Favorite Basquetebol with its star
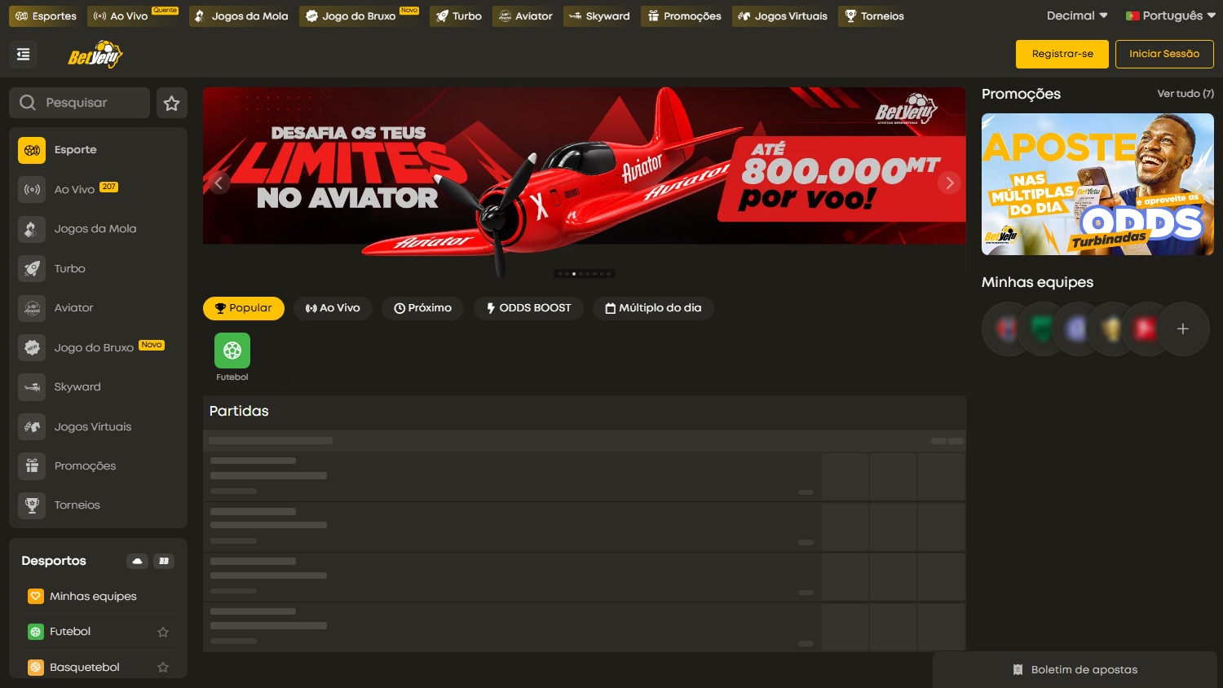The image size is (1223, 688). click(163, 667)
